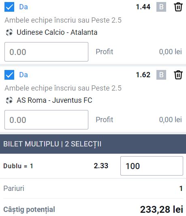The image size is (186, 216).
Task: Click the BILET MULTIPLU 2 SELECȚII header
Action: (x=93, y=144)
